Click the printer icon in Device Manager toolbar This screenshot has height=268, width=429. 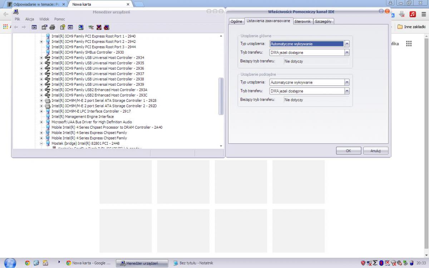tap(52, 27)
